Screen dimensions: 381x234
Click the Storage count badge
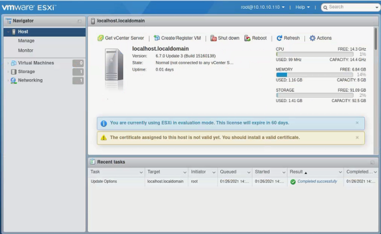78,72
